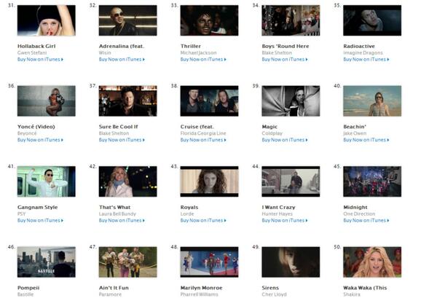Viewport: 437px width, 298px height.
Task: Buy Boys 'Round Here on iTunes
Action: (285, 59)
